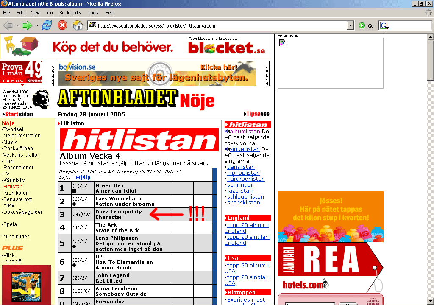Click Krönikörer in the sidebar
Image resolution: width=434 pixels, height=305 pixels.
pos(15,193)
